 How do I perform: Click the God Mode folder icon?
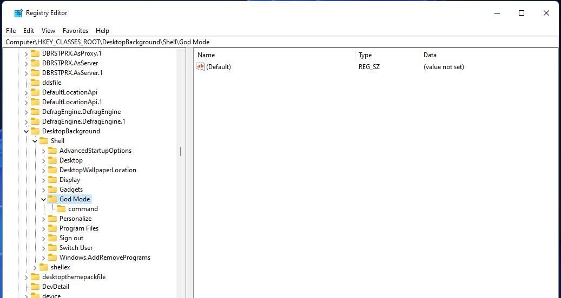(x=52, y=199)
